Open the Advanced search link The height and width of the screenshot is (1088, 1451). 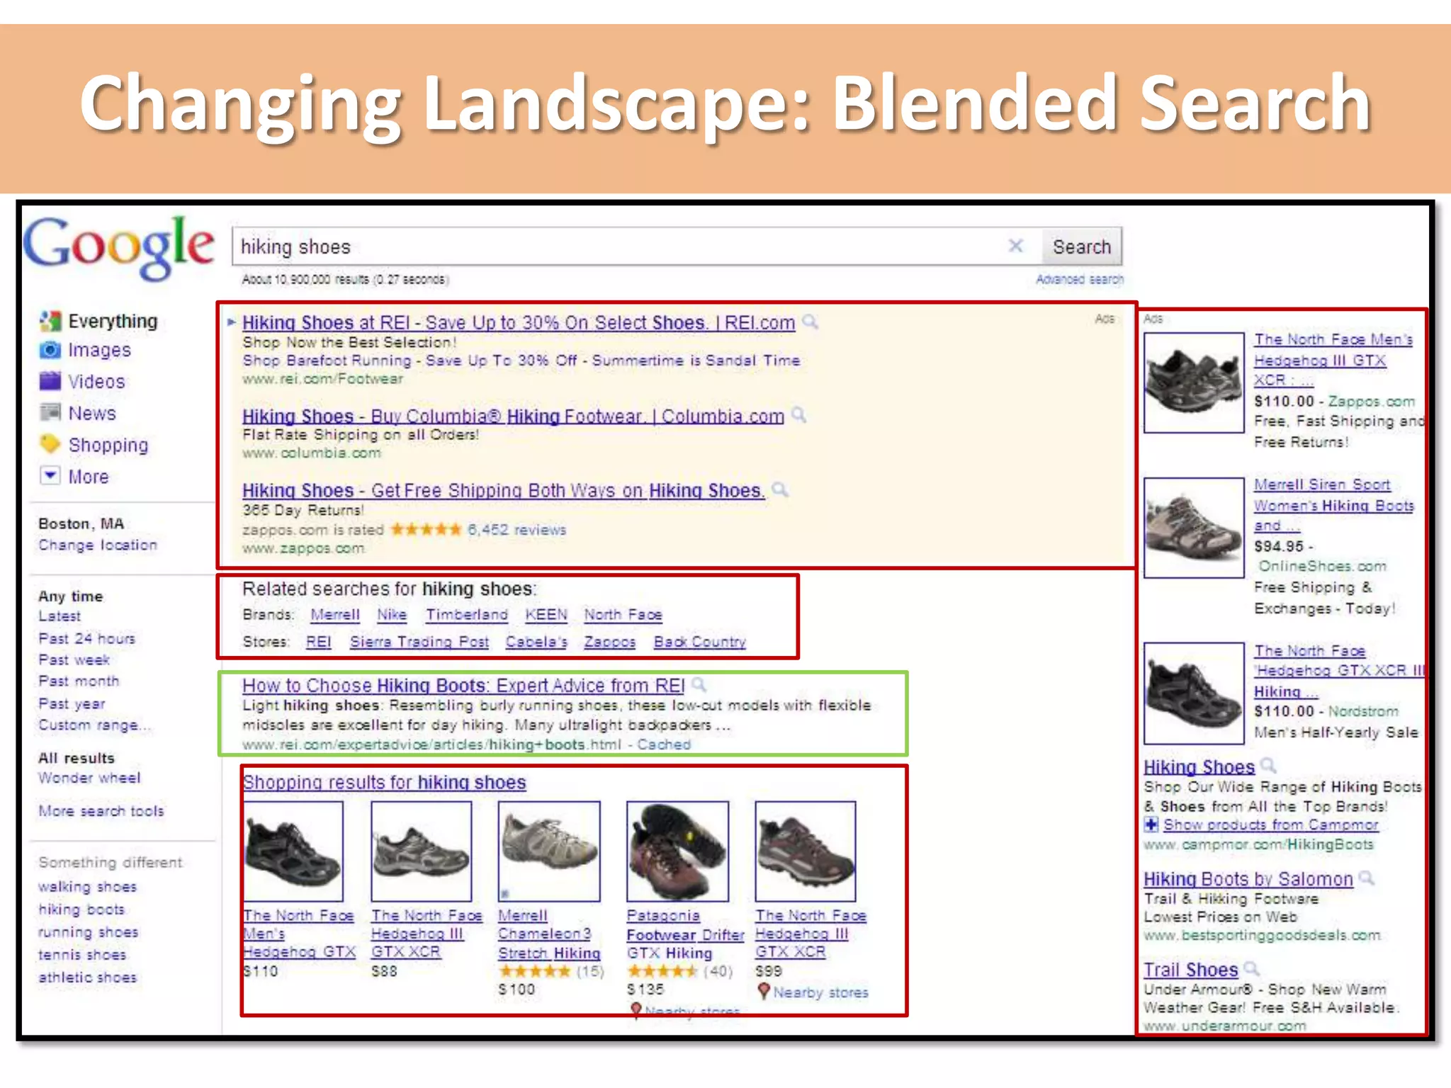tap(1080, 280)
